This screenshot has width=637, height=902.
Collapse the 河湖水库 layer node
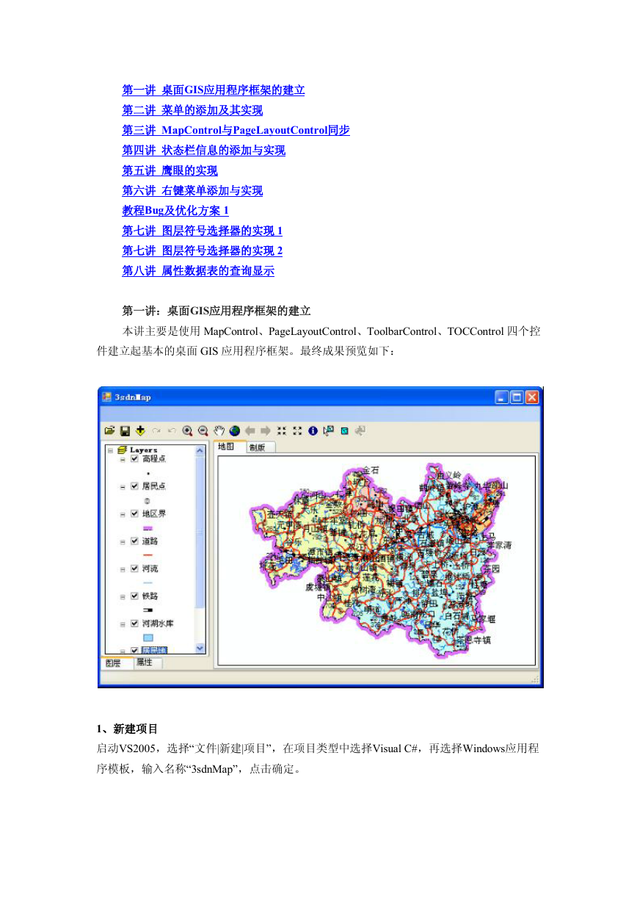pos(123,624)
